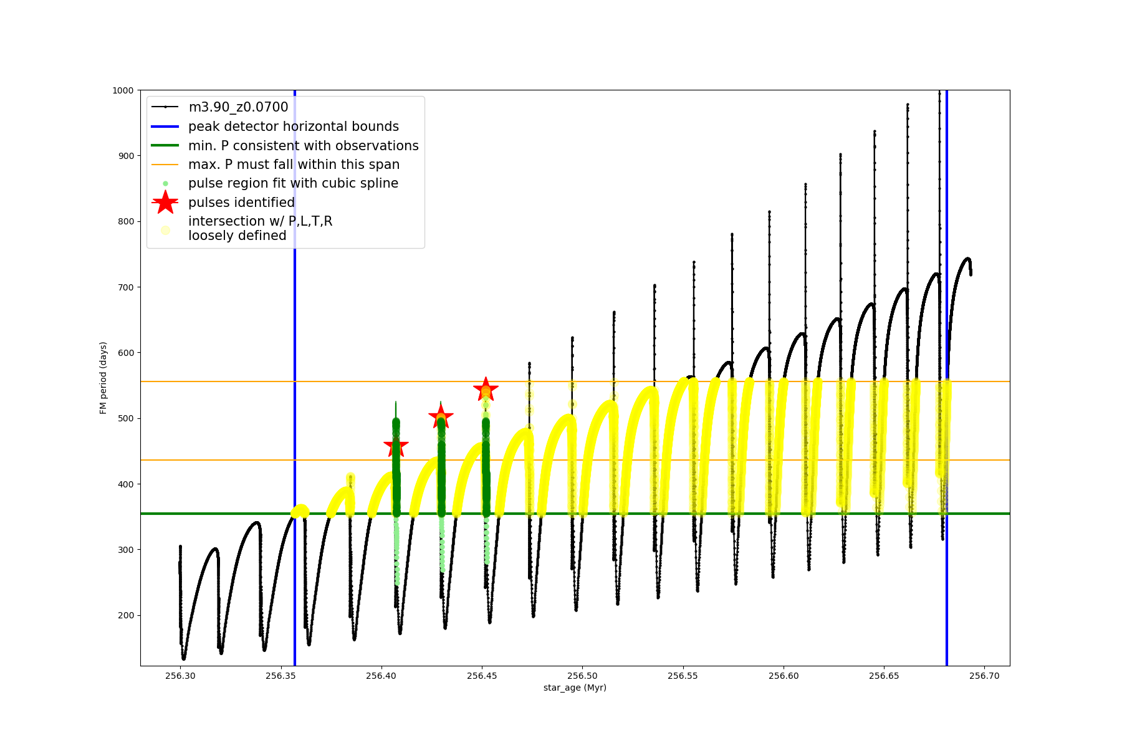1122x748 pixels.
Task: Click the green line swatch in legend
Action: (165, 146)
